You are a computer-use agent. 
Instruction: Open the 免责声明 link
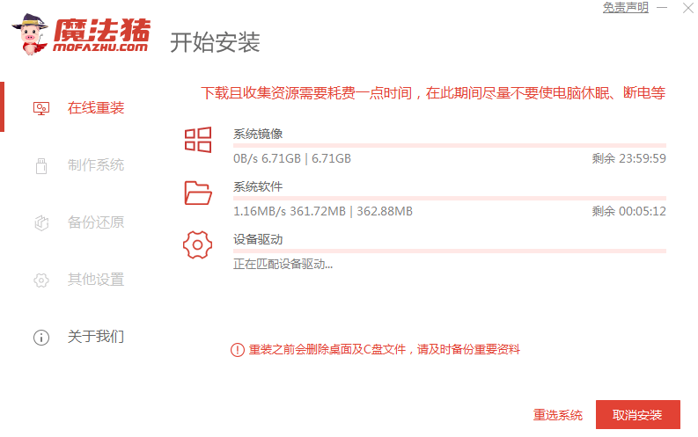625,8
